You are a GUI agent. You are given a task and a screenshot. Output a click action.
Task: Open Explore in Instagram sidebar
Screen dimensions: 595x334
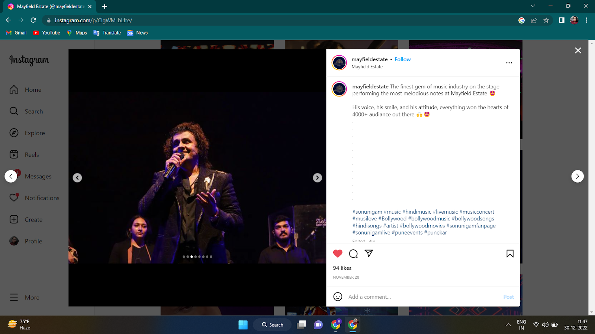point(27,133)
